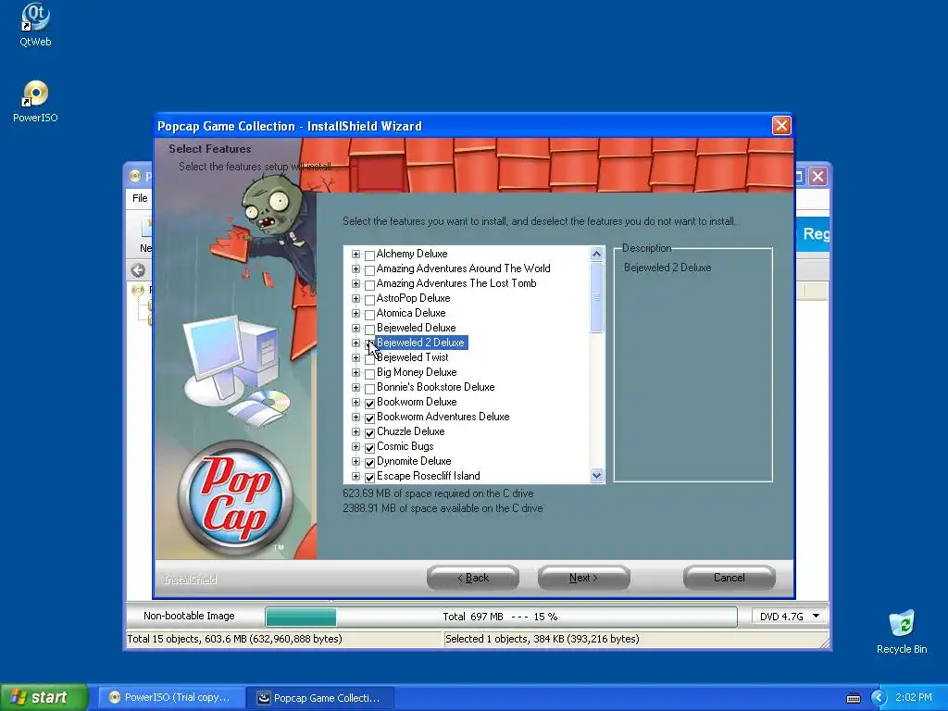This screenshot has width=948, height=711.
Task: Expand the Bookworm Deluxe tree node
Action: click(355, 402)
